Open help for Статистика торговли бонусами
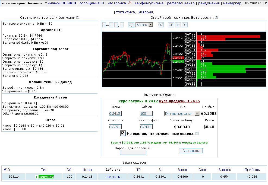Image resolution: width=268 pixels, height=185 pixels. [x=78, y=17]
